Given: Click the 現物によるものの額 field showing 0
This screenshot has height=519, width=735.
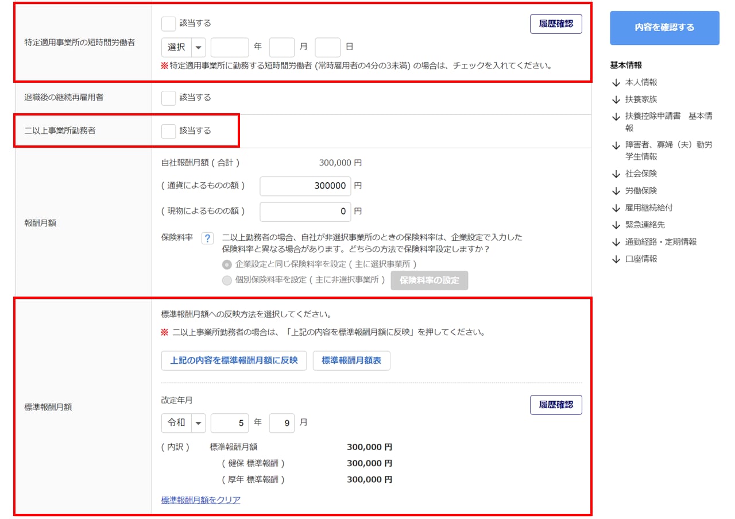Looking at the screenshot, I should (x=305, y=212).
